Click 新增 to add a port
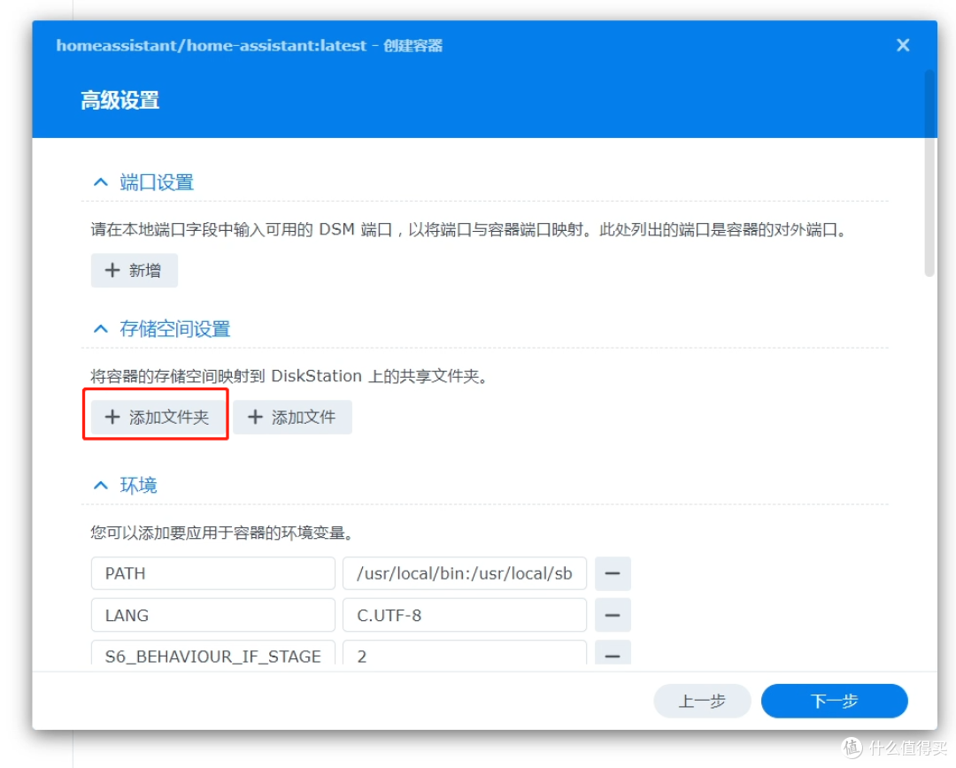The image size is (956, 768). point(135,271)
